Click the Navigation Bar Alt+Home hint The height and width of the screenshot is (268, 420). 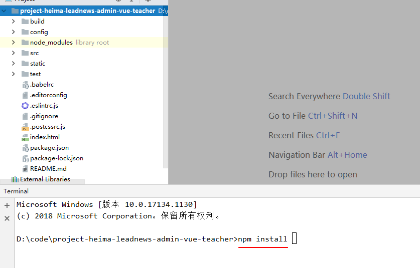(x=318, y=155)
